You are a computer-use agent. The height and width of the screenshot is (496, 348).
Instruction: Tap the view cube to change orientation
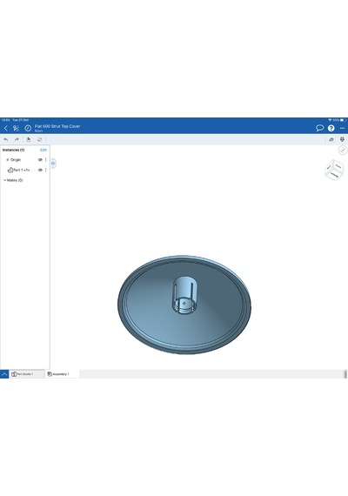tap(334, 170)
